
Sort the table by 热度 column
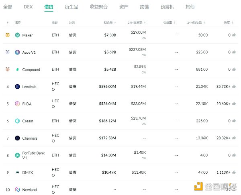click(227, 22)
